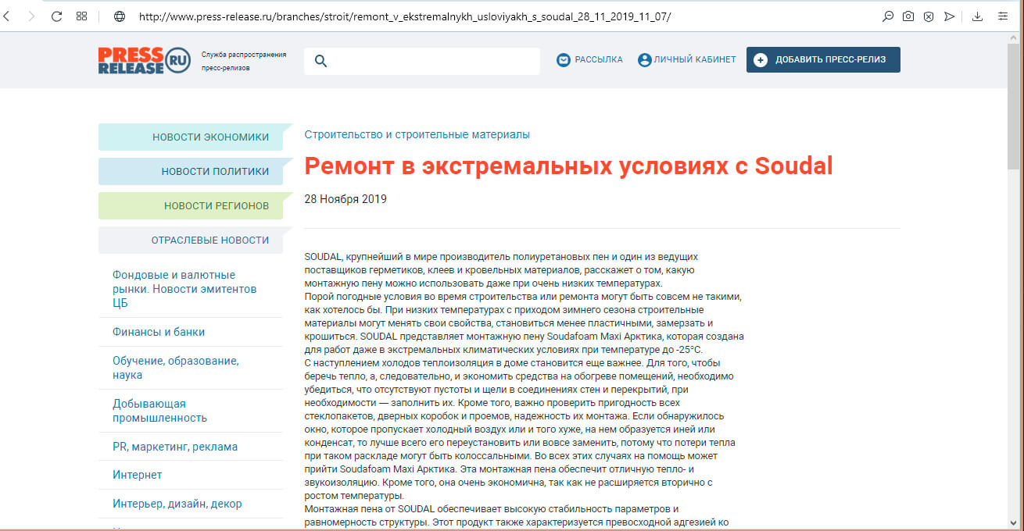Screen dimensions: 1024x531
Task: Click the magnifier icon in site search
Action: click(320, 61)
